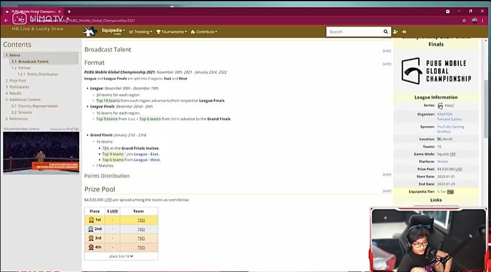Image resolution: width=491 pixels, height=272 pixels.
Task: Click the 1st place gold medal icon
Action: point(91,220)
